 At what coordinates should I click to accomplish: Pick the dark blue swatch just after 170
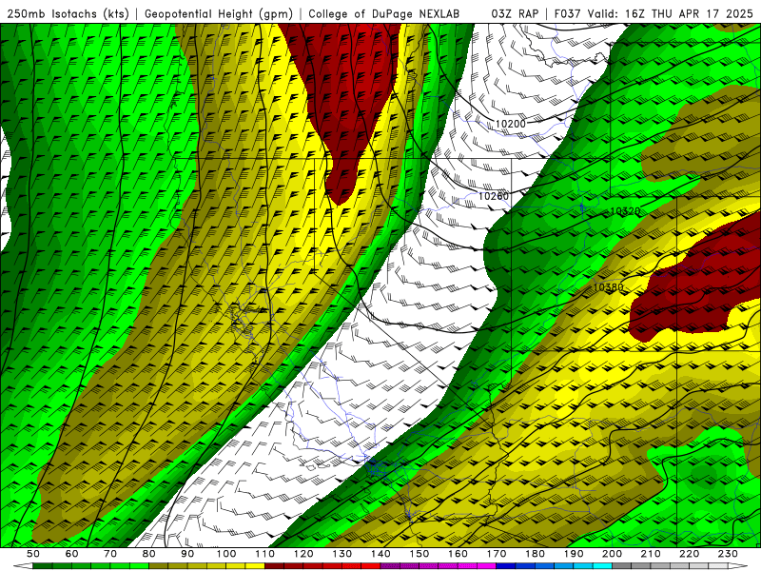click(x=506, y=565)
